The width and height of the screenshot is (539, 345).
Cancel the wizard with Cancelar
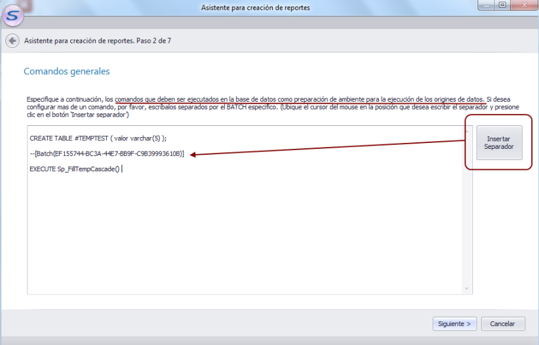click(503, 323)
